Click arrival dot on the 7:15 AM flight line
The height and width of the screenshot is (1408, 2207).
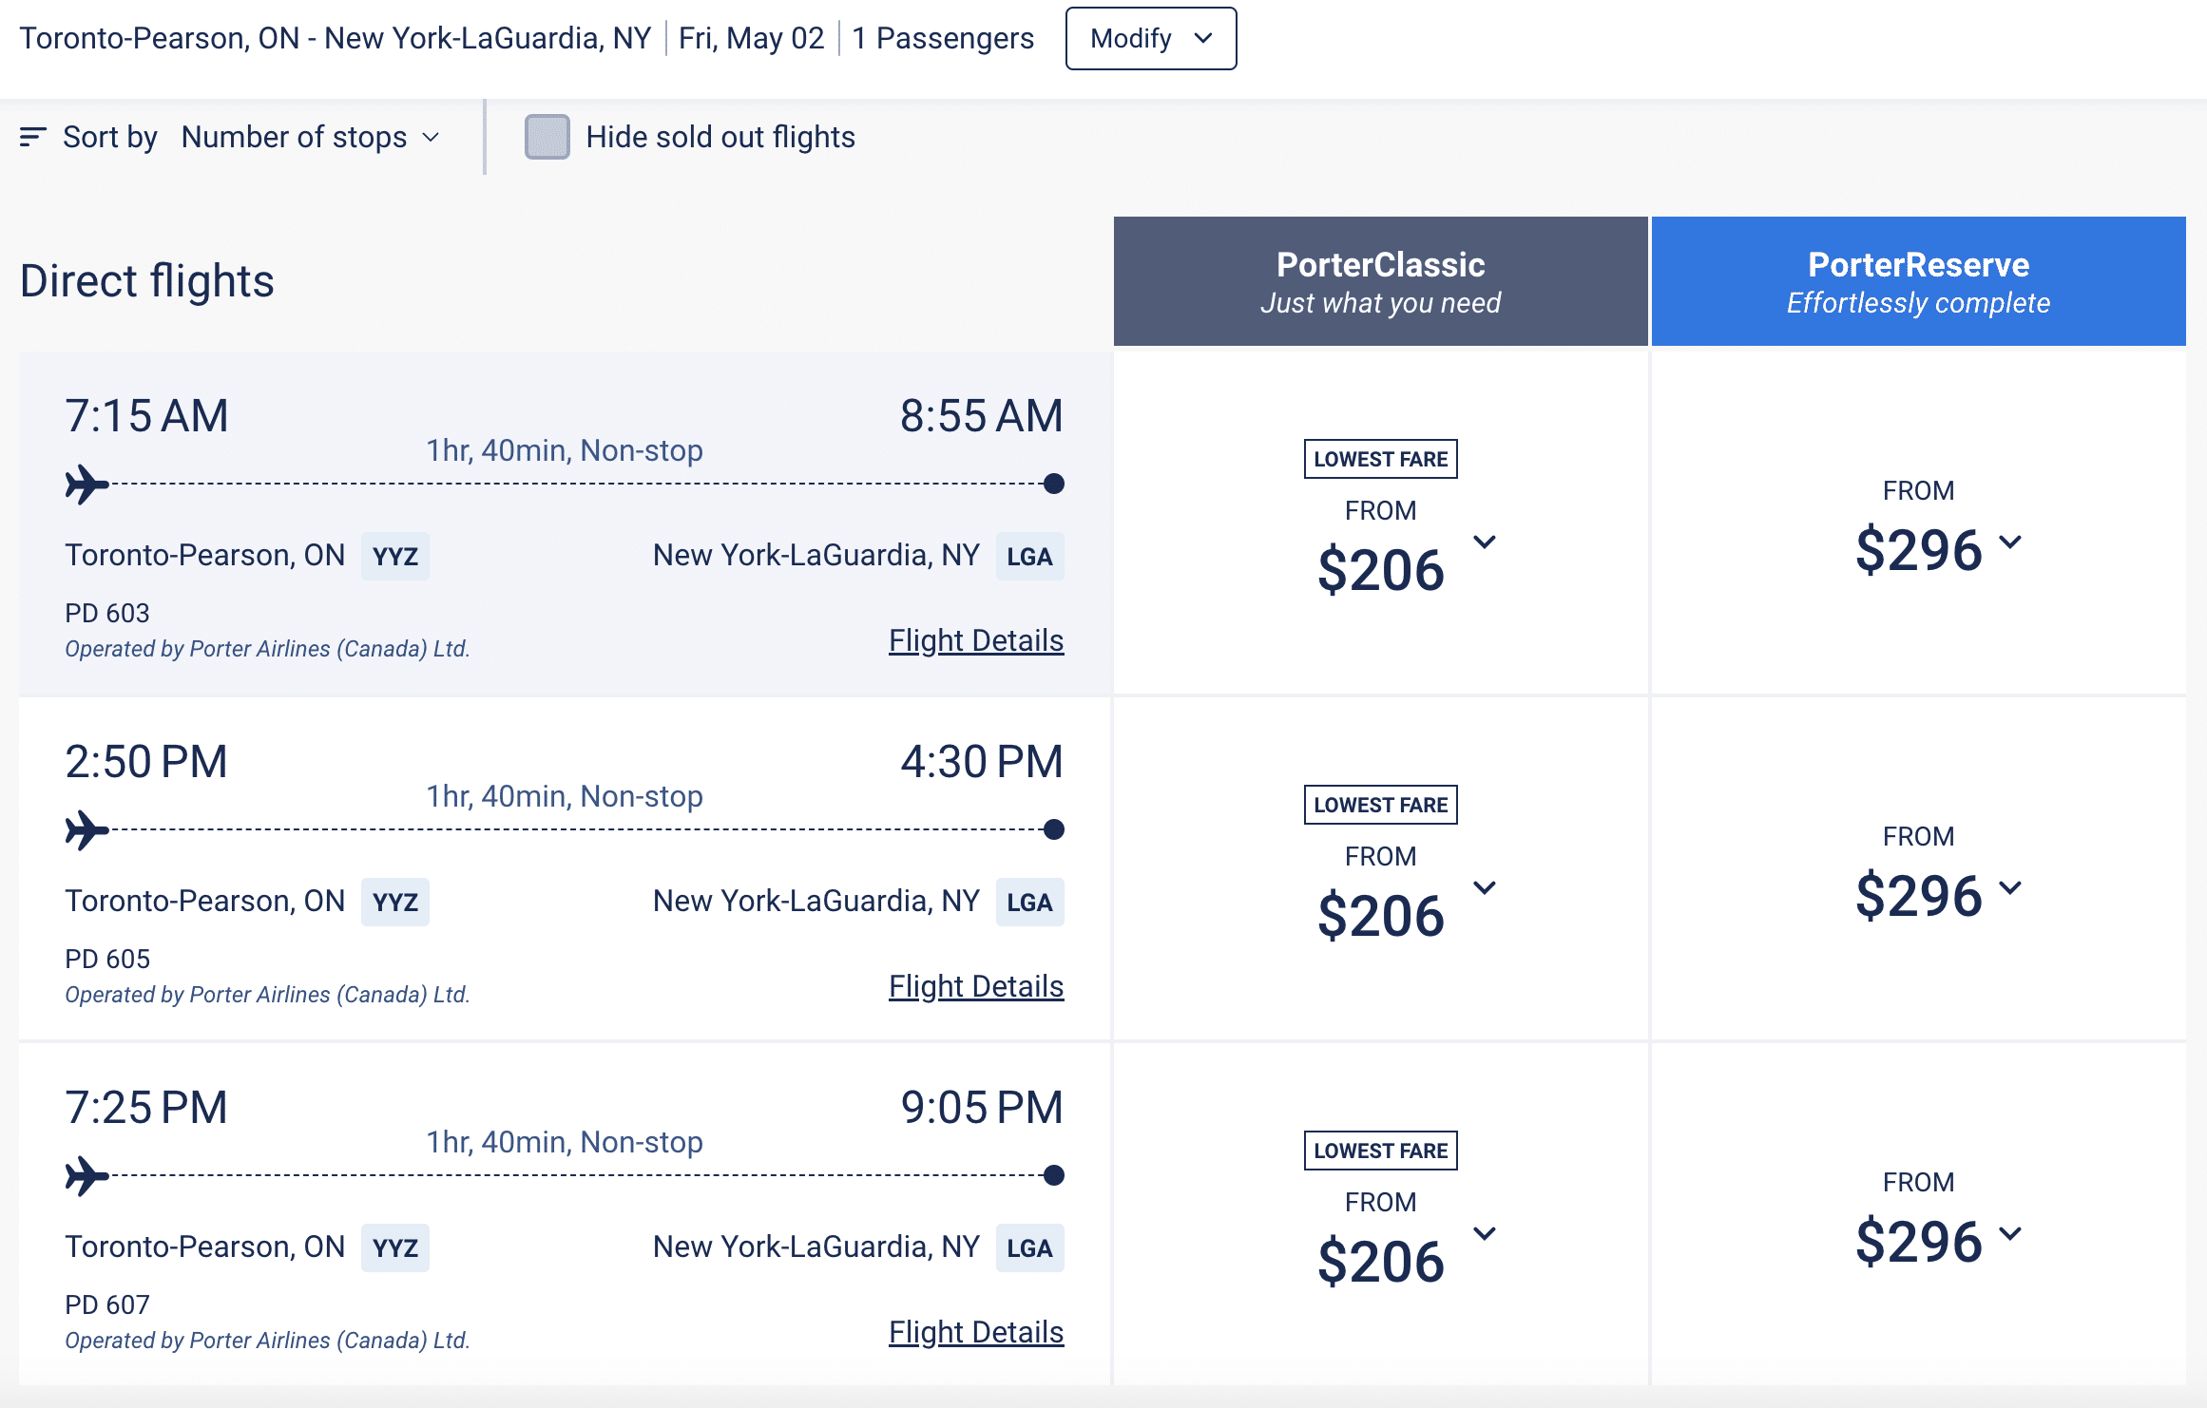[x=1053, y=485]
